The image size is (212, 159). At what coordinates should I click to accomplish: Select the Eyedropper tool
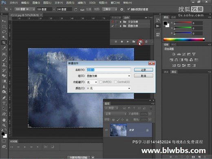[4, 48]
